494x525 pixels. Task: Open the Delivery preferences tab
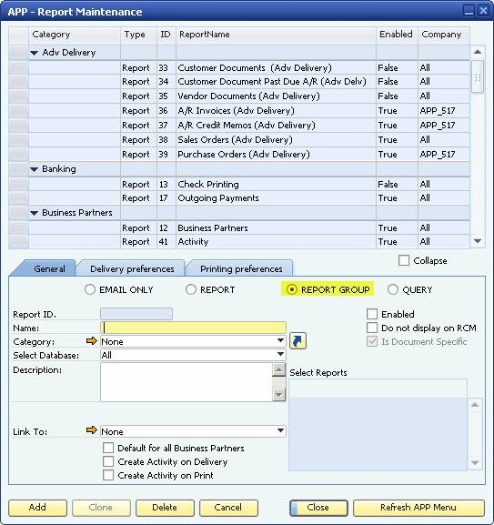pos(132,268)
